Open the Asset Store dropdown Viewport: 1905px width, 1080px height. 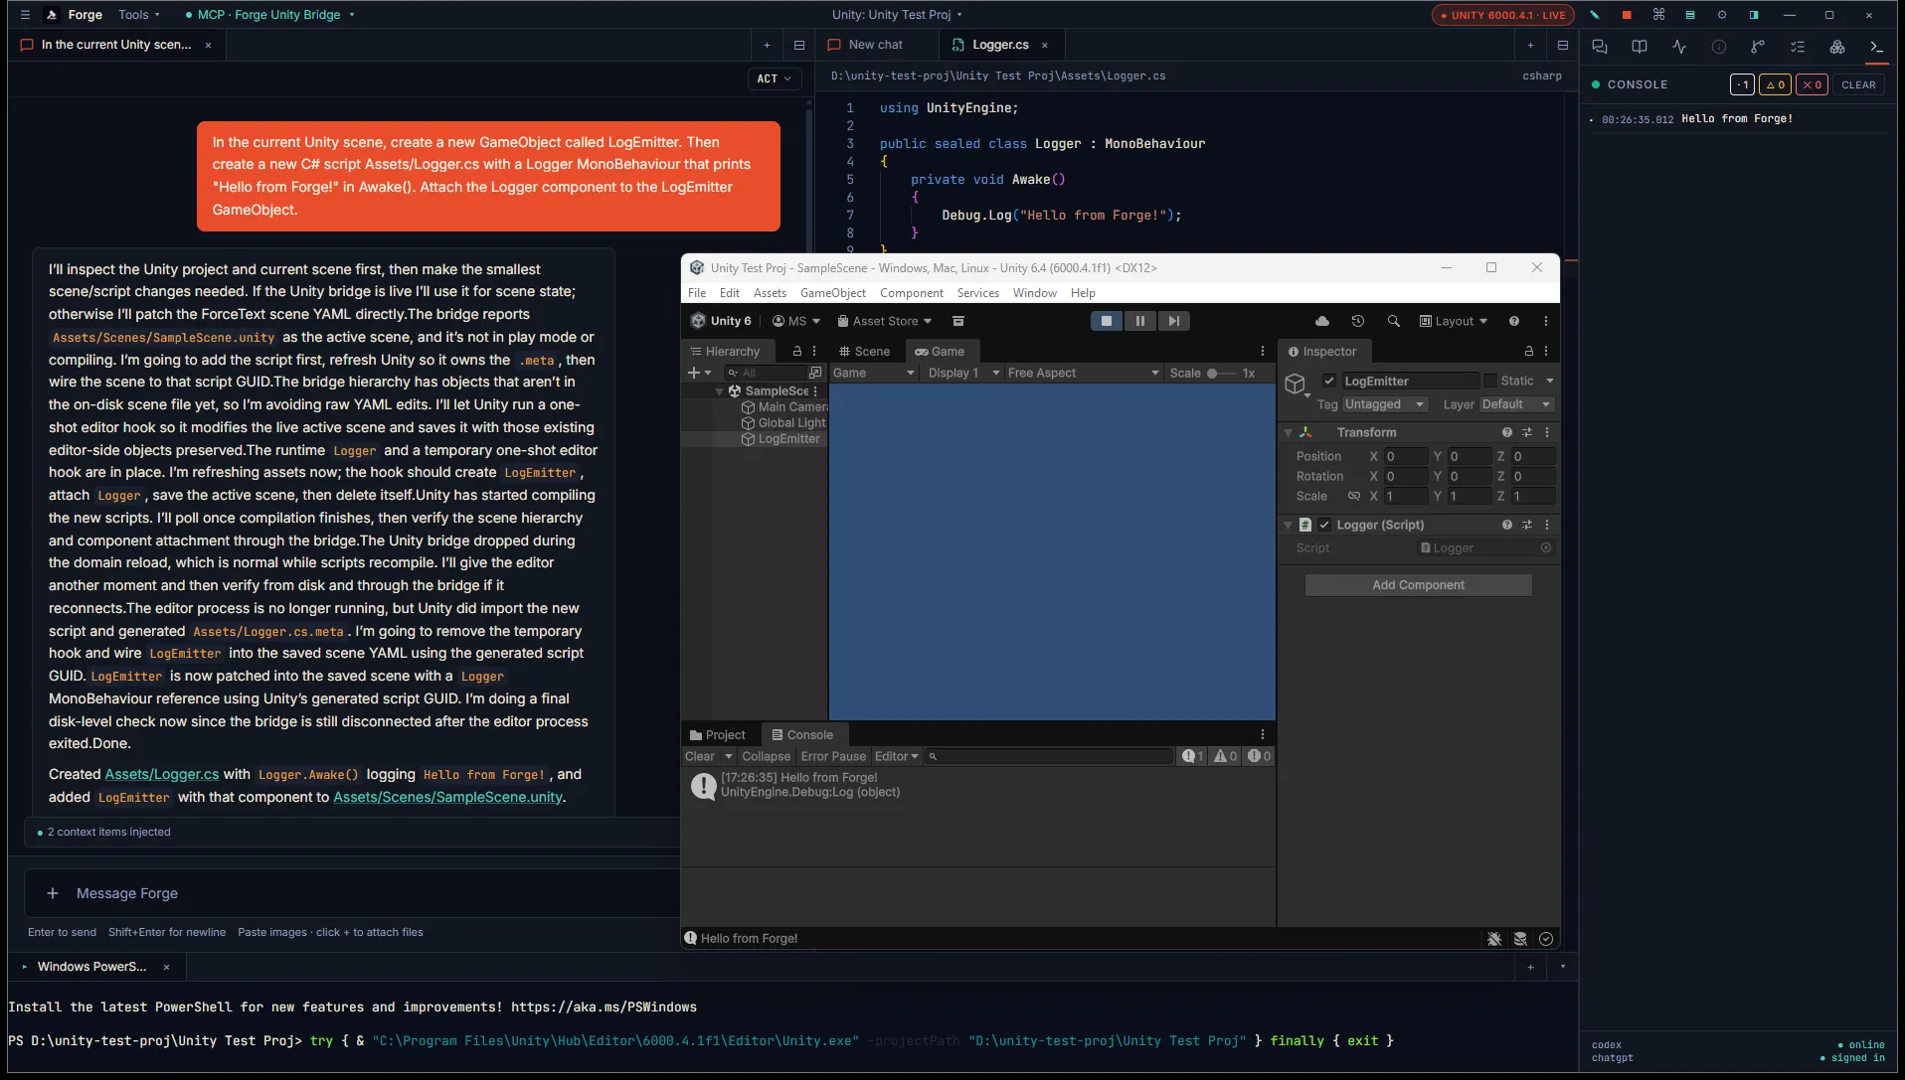pyautogui.click(x=884, y=321)
